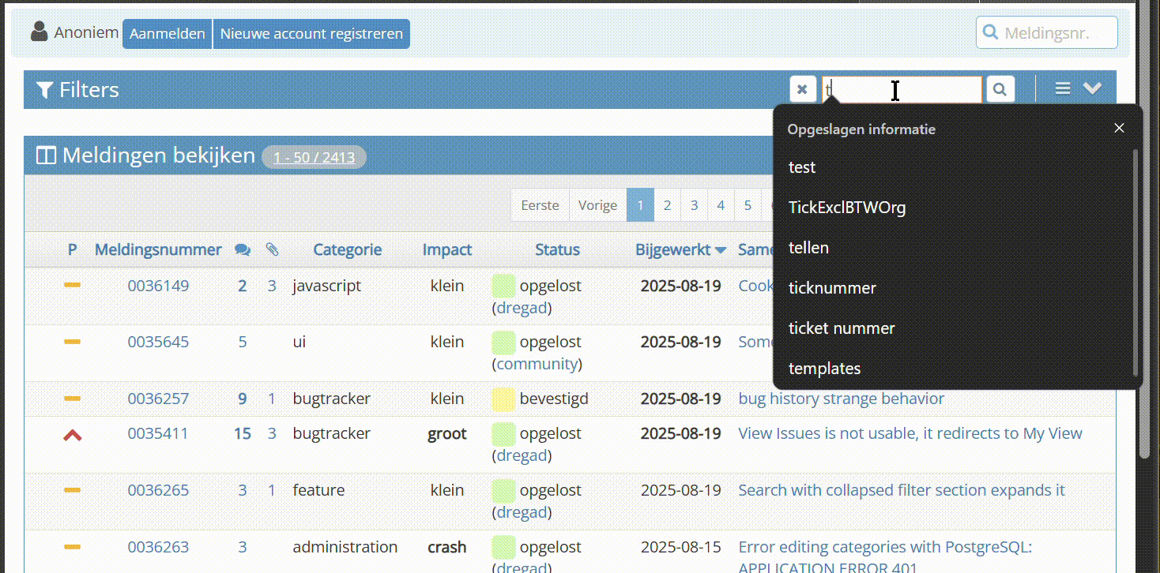Click the magnifier search button in Filters
1160x573 pixels.
tap(1000, 89)
